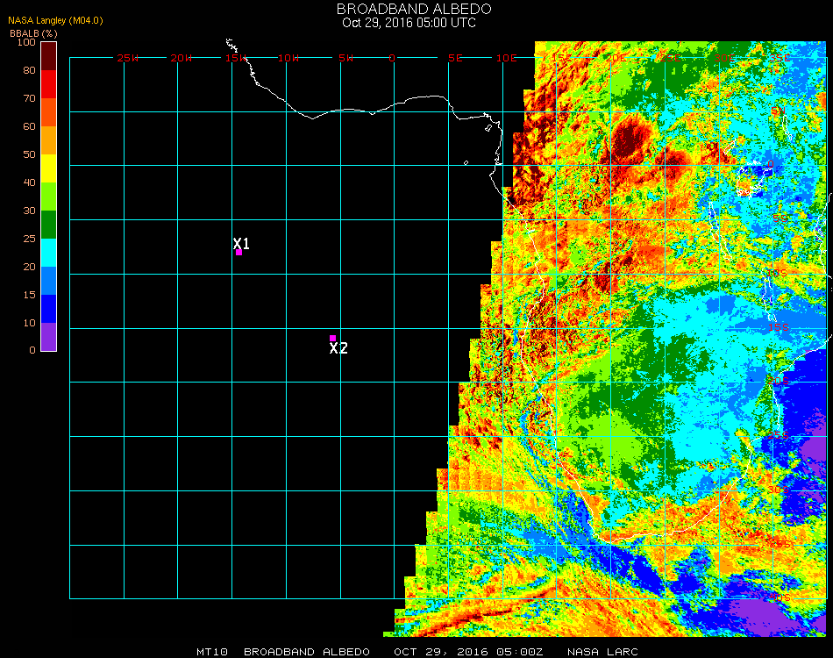Click the 20S latitude label
833x658 pixels.
coord(779,381)
